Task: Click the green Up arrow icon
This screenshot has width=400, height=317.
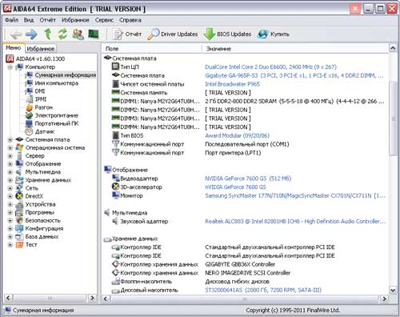Action: click(48, 34)
